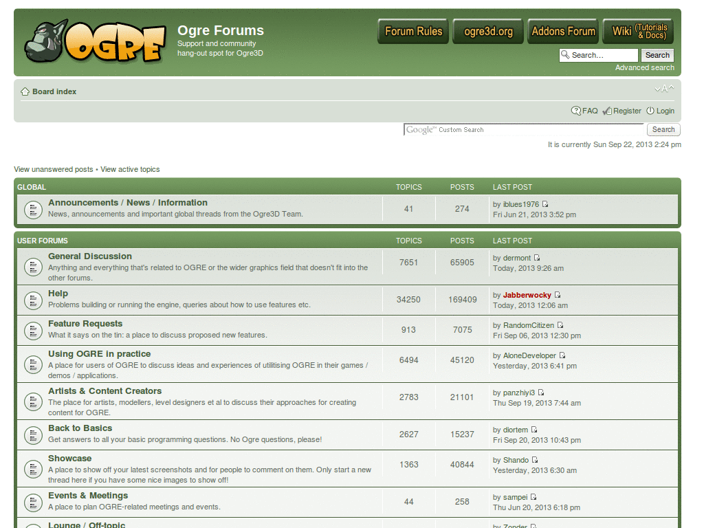View latest post icon next to RandomCitizen
Image resolution: width=704 pixels, height=528 pixels.
560,325
